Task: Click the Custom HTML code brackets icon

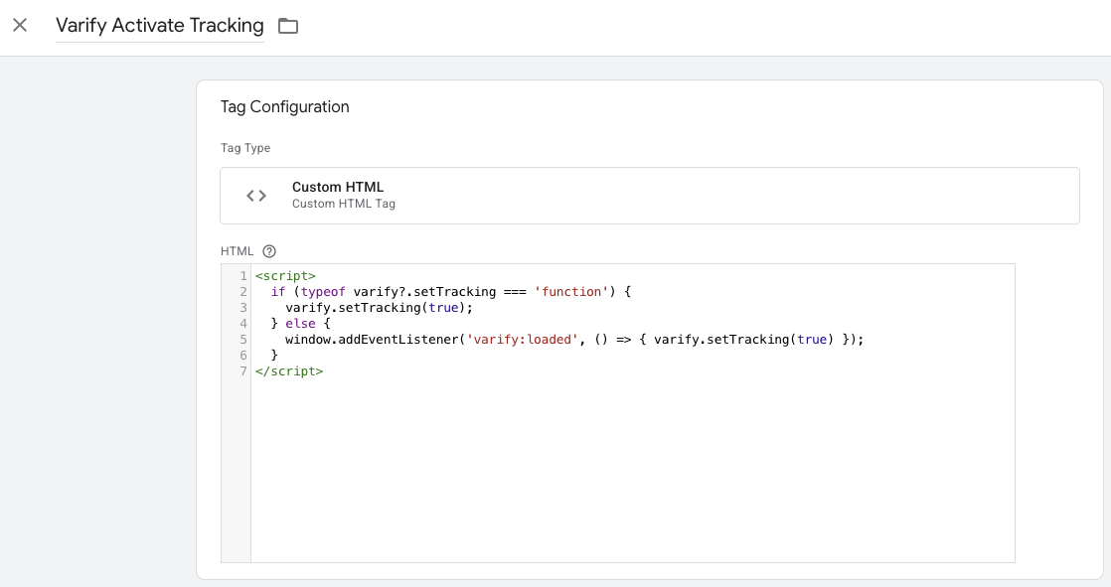Action: tap(256, 196)
